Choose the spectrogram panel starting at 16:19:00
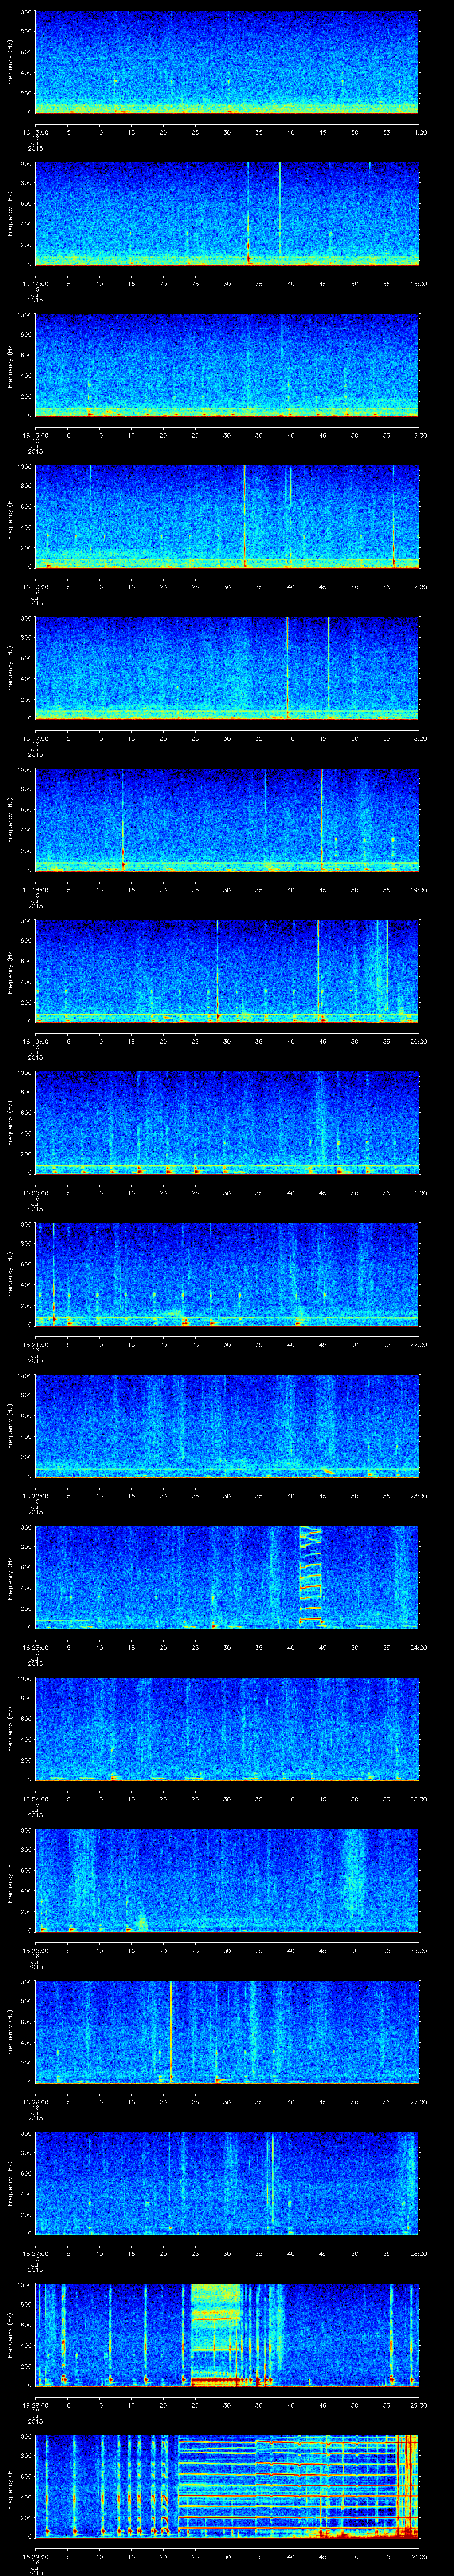The image size is (454, 2576). 227,971
